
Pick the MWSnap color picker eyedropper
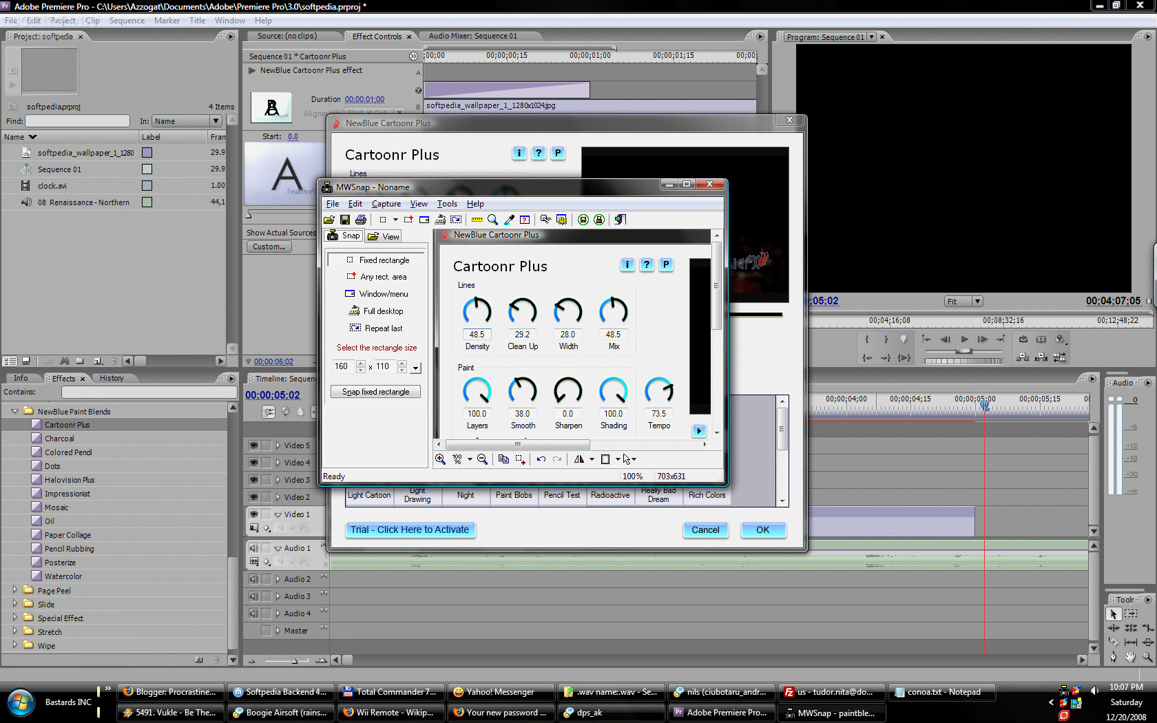pyautogui.click(x=509, y=220)
